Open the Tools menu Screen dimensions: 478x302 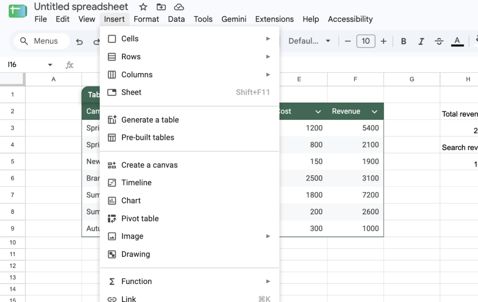point(203,19)
